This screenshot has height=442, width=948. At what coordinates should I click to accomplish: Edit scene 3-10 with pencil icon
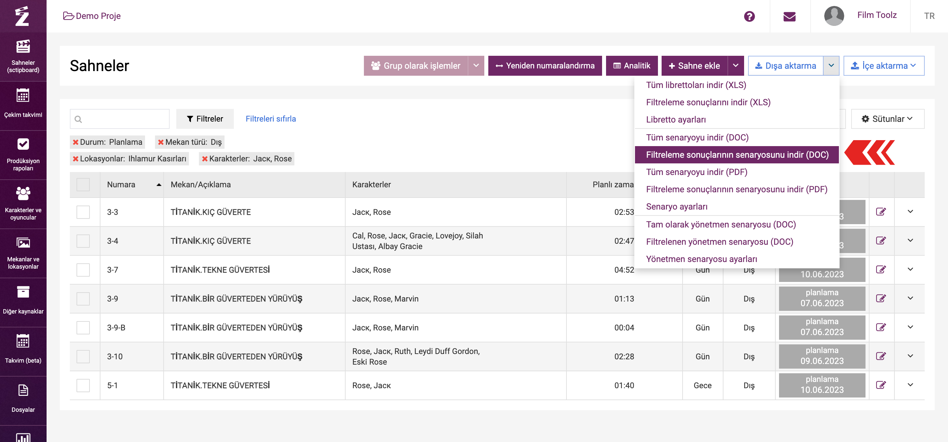click(x=881, y=356)
